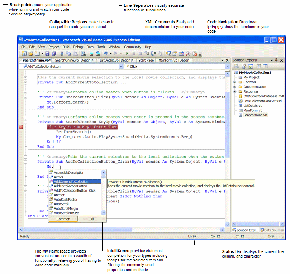Click the Find in Files icon
This screenshot has width=290, height=274.
pos(84,54)
